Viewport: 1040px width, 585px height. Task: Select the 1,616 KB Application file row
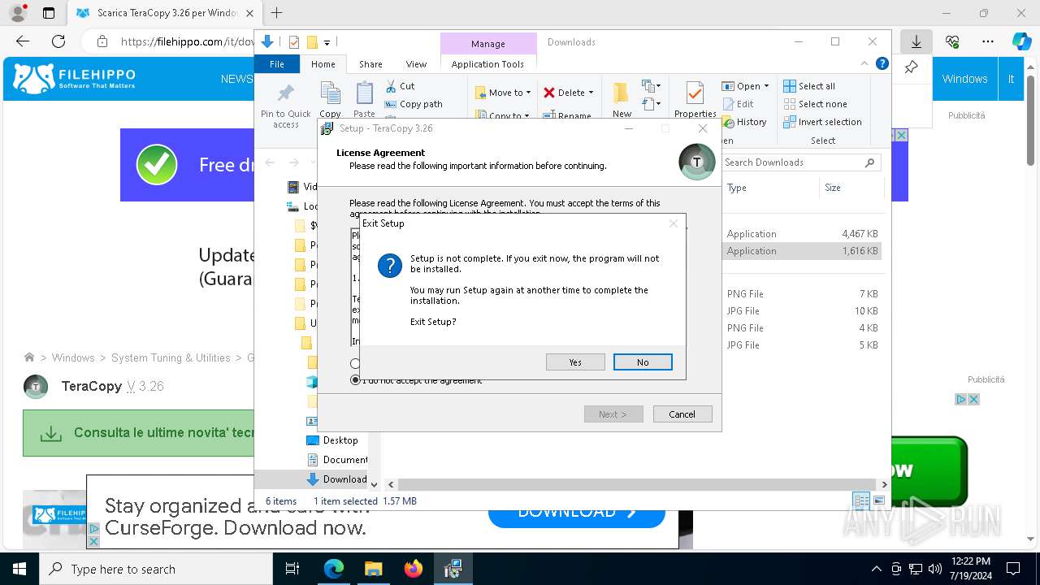coord(802,251)
